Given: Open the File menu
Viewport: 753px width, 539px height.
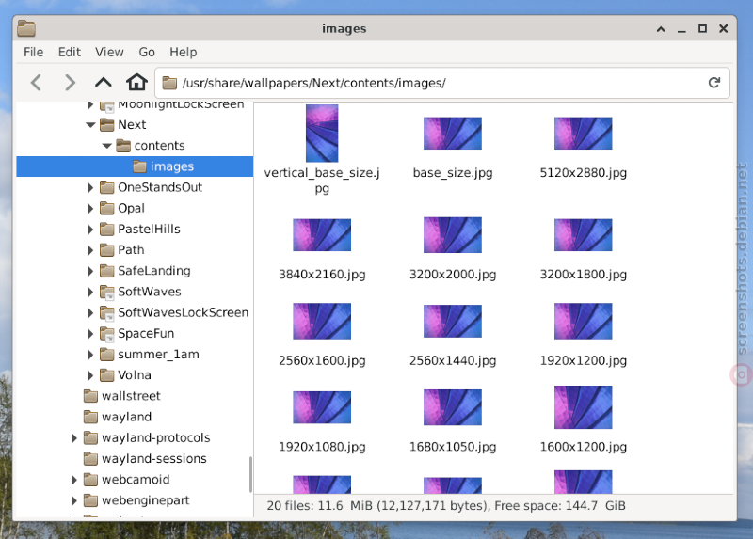Looking at the screenshot, I should (34, 52).
